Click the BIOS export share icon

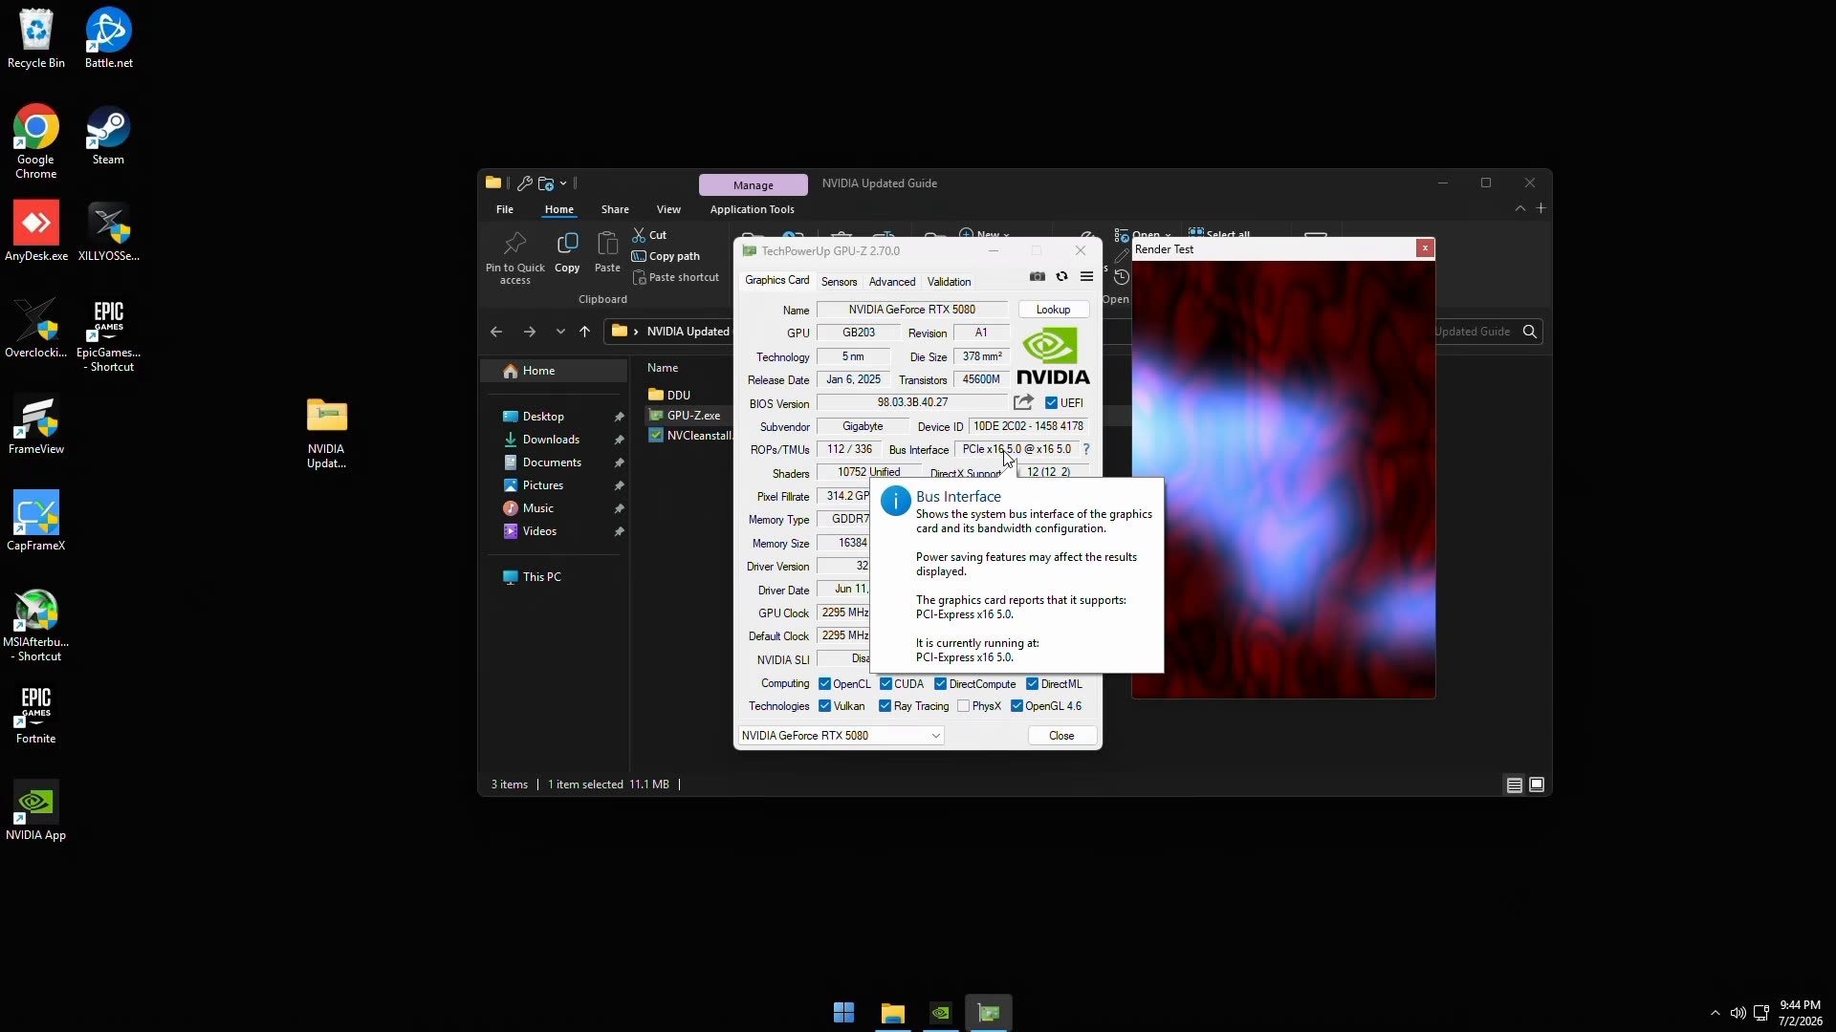1023,402
